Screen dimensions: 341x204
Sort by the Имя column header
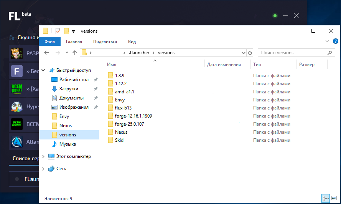point(112,65)
